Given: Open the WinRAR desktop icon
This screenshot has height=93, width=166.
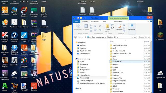Looking at the screenshot, I should point(34,24).
